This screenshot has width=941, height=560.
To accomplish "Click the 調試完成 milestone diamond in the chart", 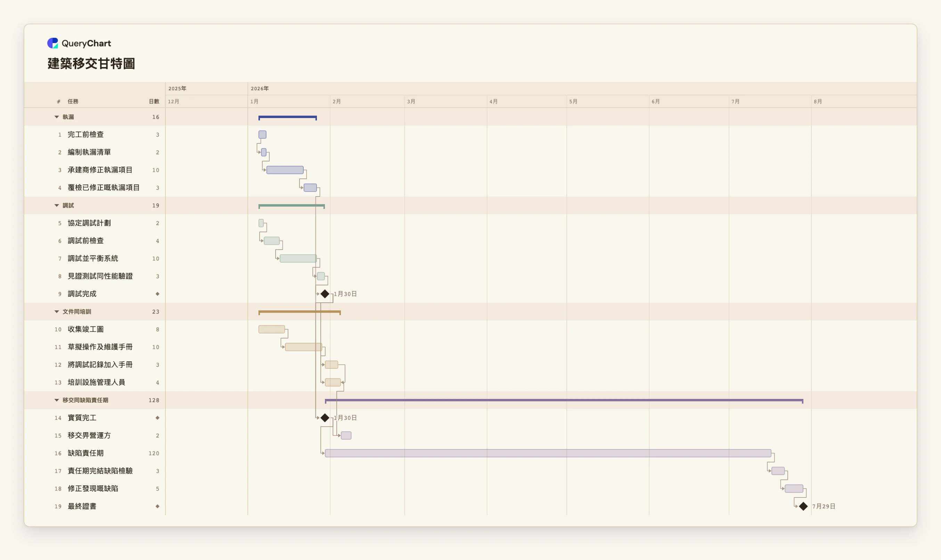I will point(325,294).
